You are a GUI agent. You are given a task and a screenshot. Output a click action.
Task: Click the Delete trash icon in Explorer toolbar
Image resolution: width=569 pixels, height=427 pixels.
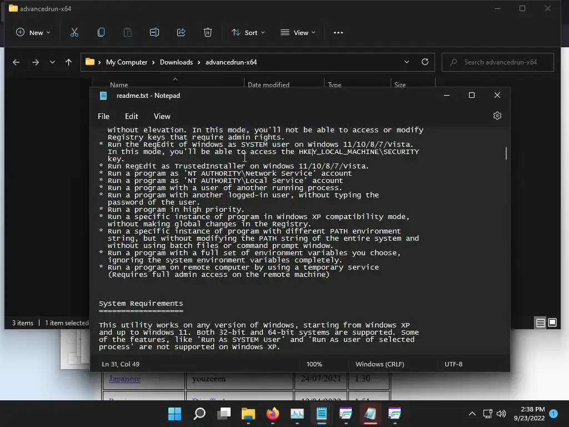coord(208,33)
